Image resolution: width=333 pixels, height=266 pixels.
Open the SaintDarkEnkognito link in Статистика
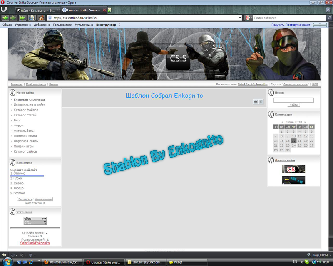tap(35, 243)
